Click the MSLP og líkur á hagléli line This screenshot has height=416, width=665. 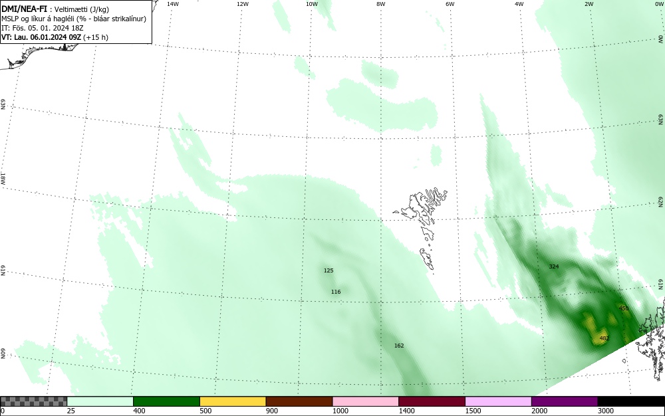pos(74,19)
